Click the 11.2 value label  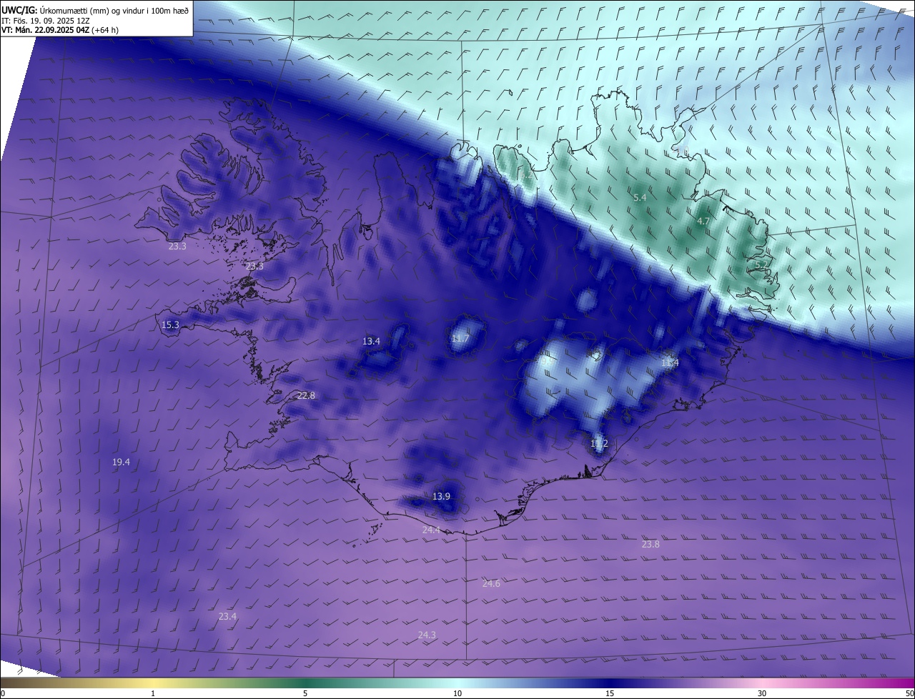tap(599, 443)
